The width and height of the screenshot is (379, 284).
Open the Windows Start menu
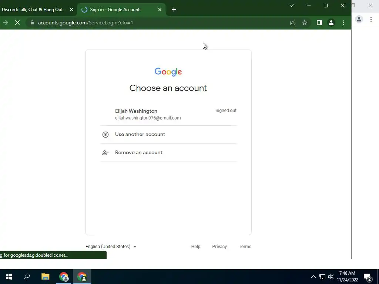(9, 277)
